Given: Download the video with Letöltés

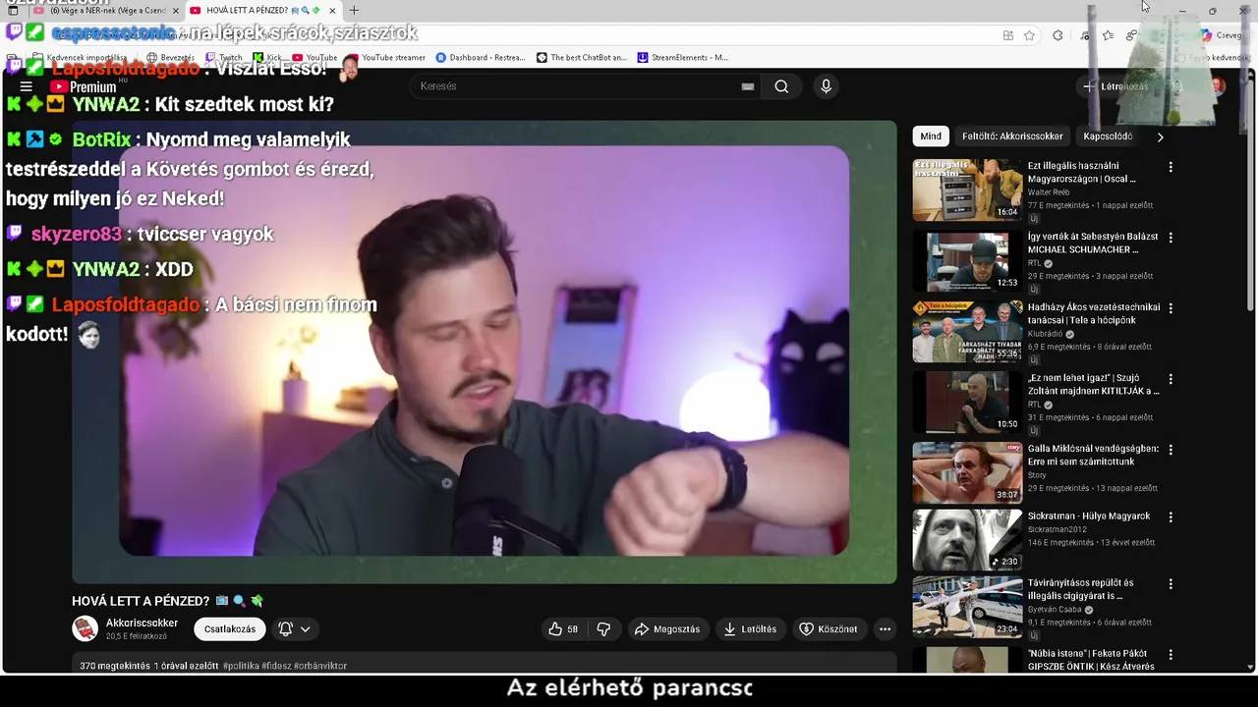Looking at the screenshot, I should coord(751,629).
